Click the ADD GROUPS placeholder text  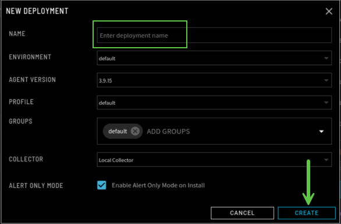click(168, 131)
